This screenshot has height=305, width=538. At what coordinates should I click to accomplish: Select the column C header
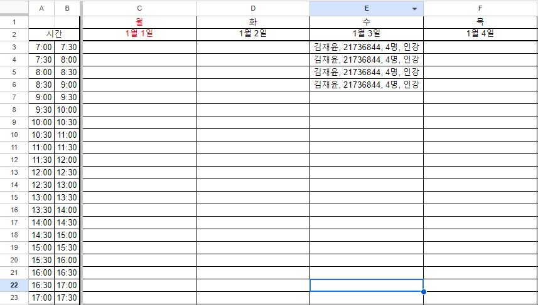[x=139, y=8]
